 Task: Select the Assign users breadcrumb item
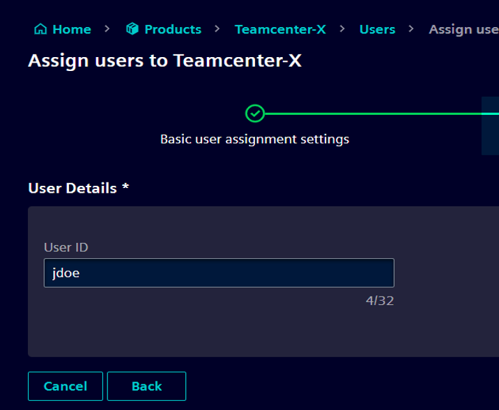coord(463,29)
